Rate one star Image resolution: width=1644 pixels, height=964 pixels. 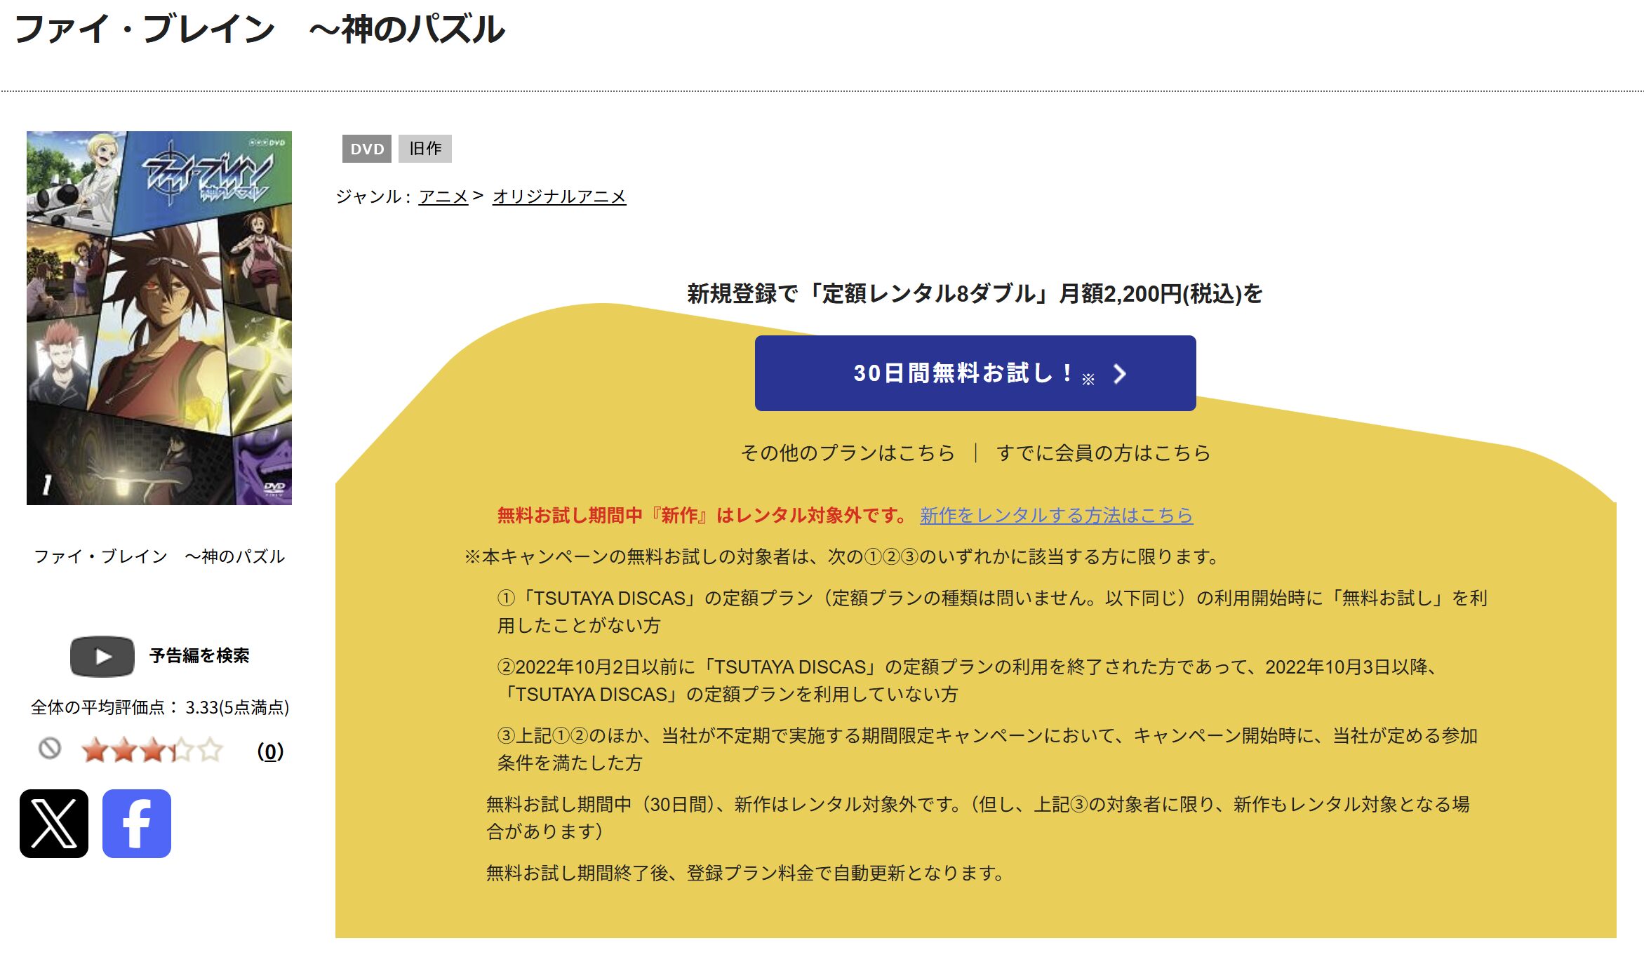click(95, 750)
